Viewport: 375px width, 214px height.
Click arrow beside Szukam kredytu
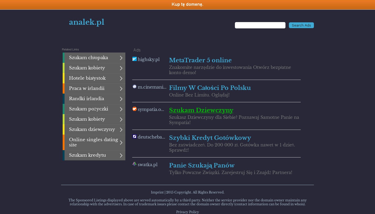click(x=121, y=155)
